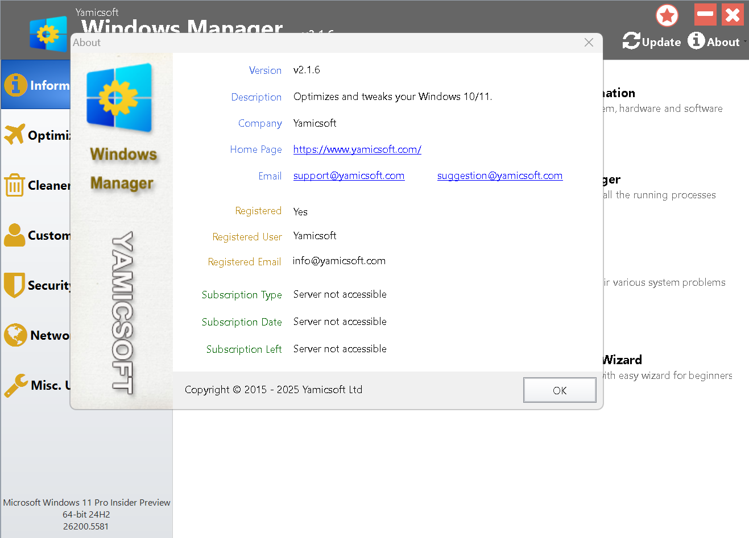Minimize the Windows Manager main window
Screen dimensions: 749x538
705,14
